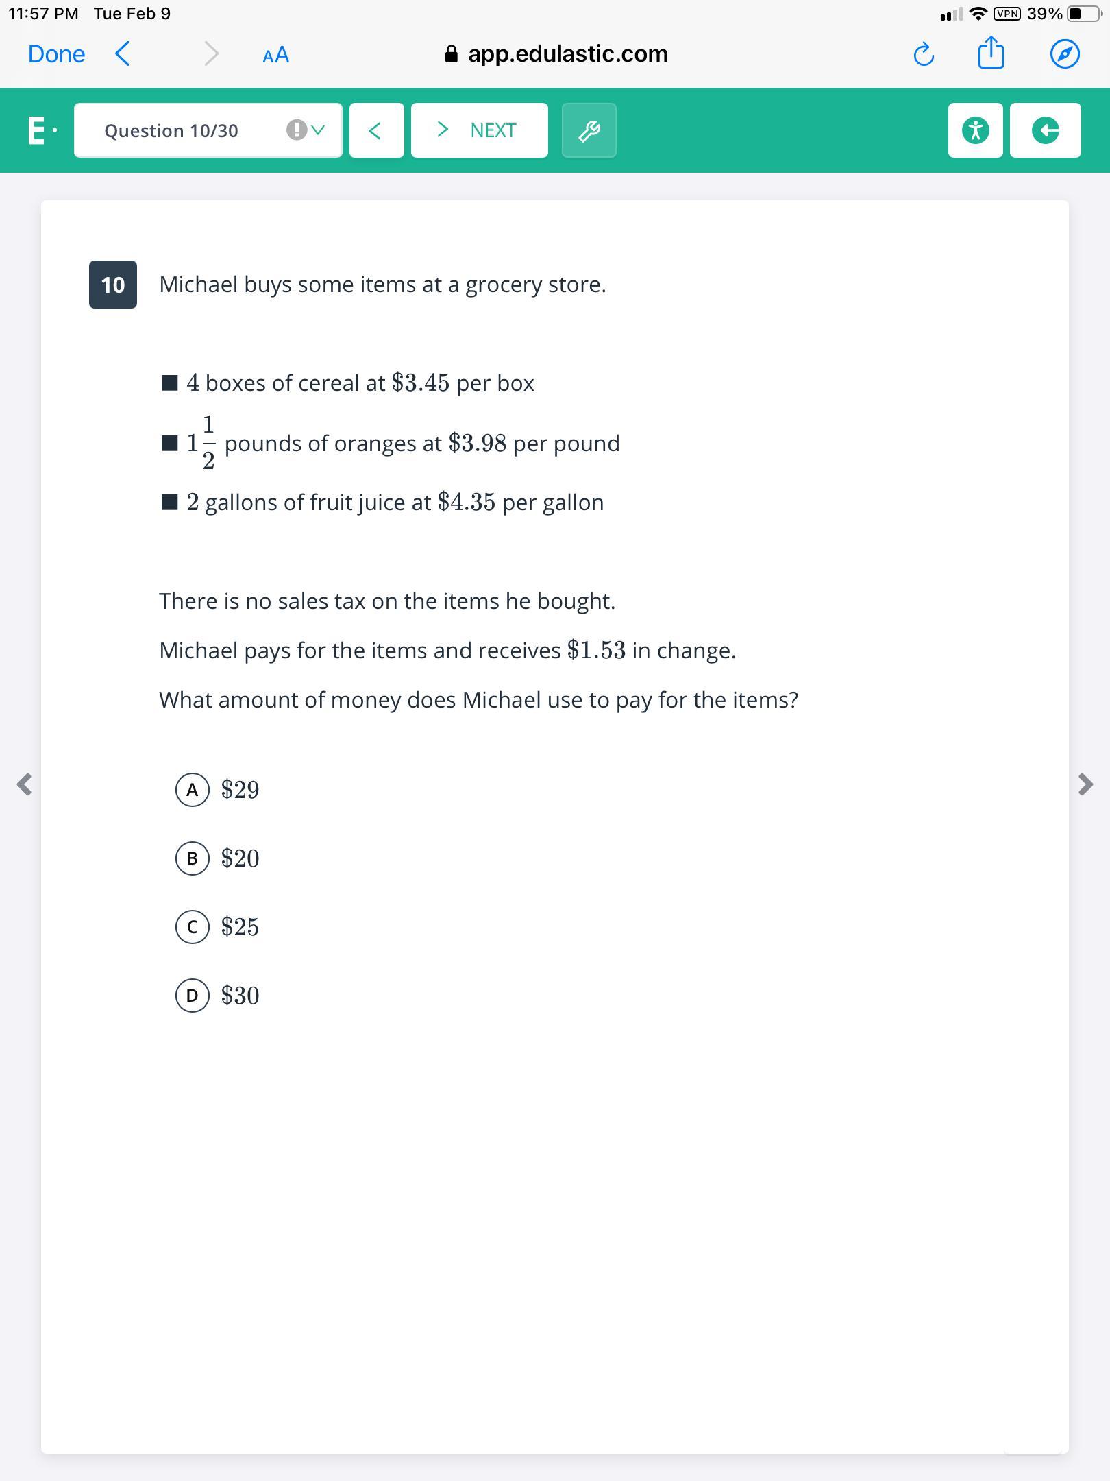1110x1481 pixels.
Task: Go to previous question arrow button
Action: pos(376,130)
